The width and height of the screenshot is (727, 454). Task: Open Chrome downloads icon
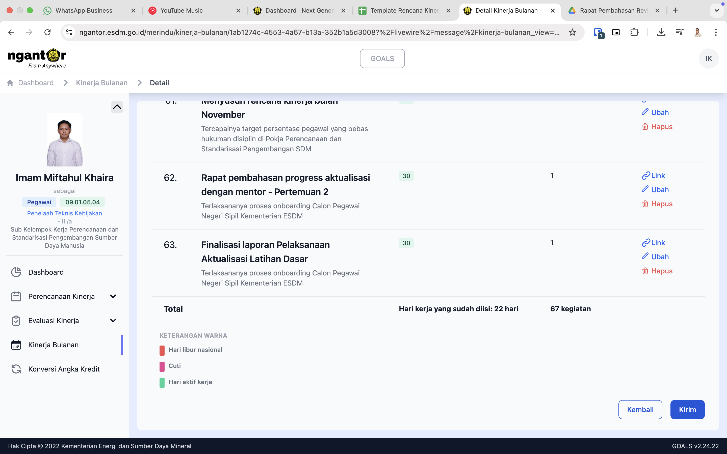661,33
